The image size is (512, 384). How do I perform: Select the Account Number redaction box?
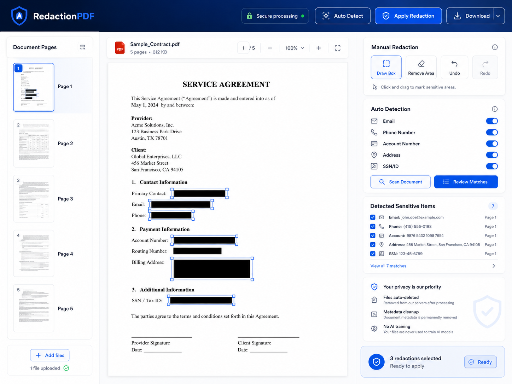(x=204, y=240)
